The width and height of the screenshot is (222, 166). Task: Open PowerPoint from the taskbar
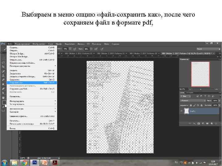coord(45,163)
